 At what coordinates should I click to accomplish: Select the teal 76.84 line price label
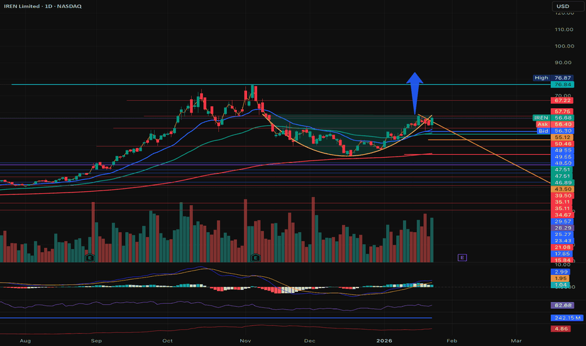click(x=562, y=84)
